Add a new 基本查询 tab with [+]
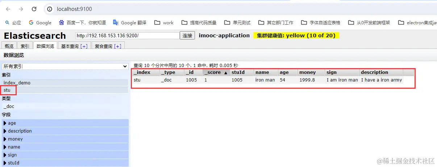Viewport: 437px width, 167px height. [84, 46]
